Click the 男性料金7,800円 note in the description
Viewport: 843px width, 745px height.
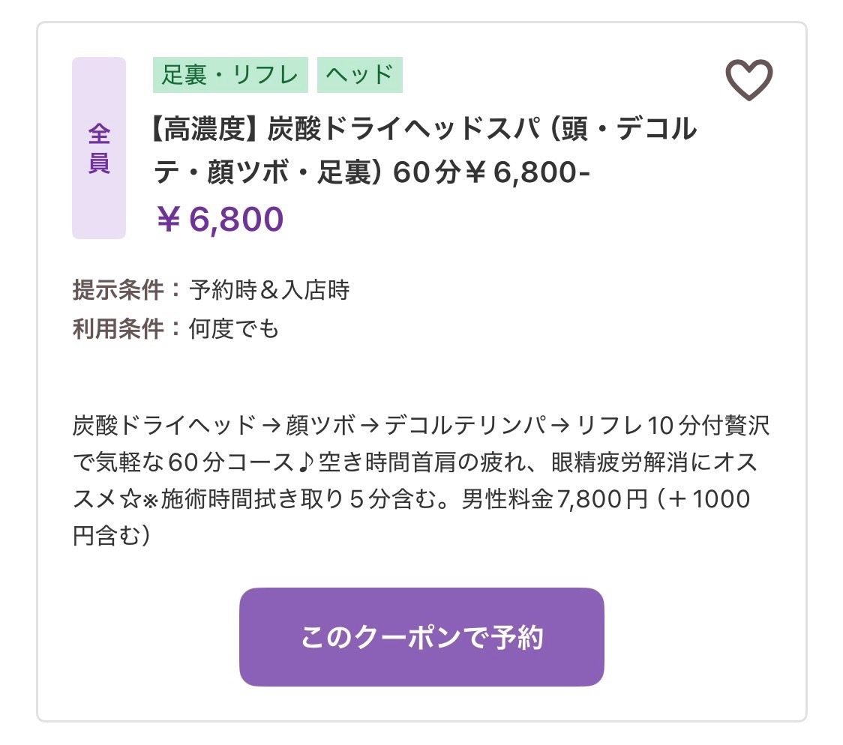coord(554,499)
